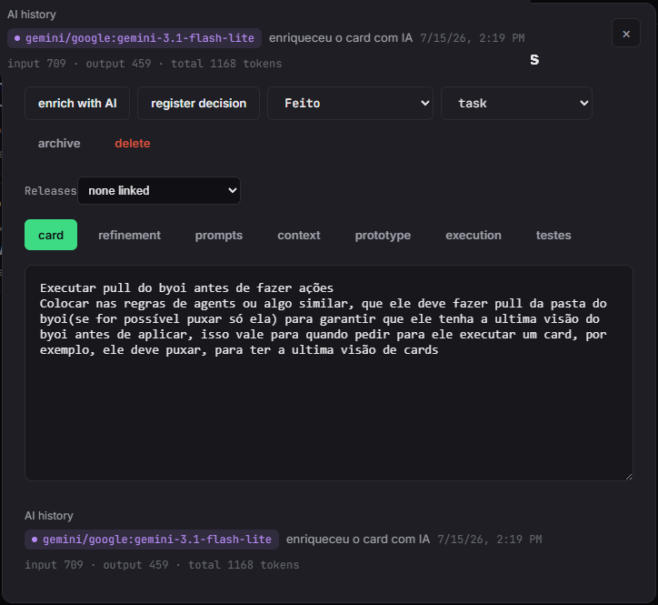
Task: Click inside the card description text area
Action: pos(329,373)
